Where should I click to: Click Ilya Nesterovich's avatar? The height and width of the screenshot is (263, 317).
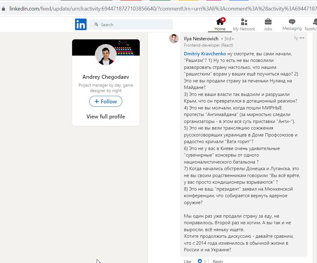click(174, 38)
